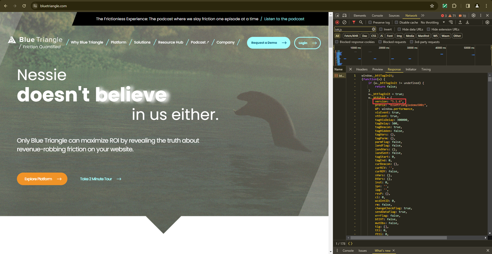Viewport: 492px width, 254px height.
Task: Open Network panel settings gear
Action: (487, 22)
